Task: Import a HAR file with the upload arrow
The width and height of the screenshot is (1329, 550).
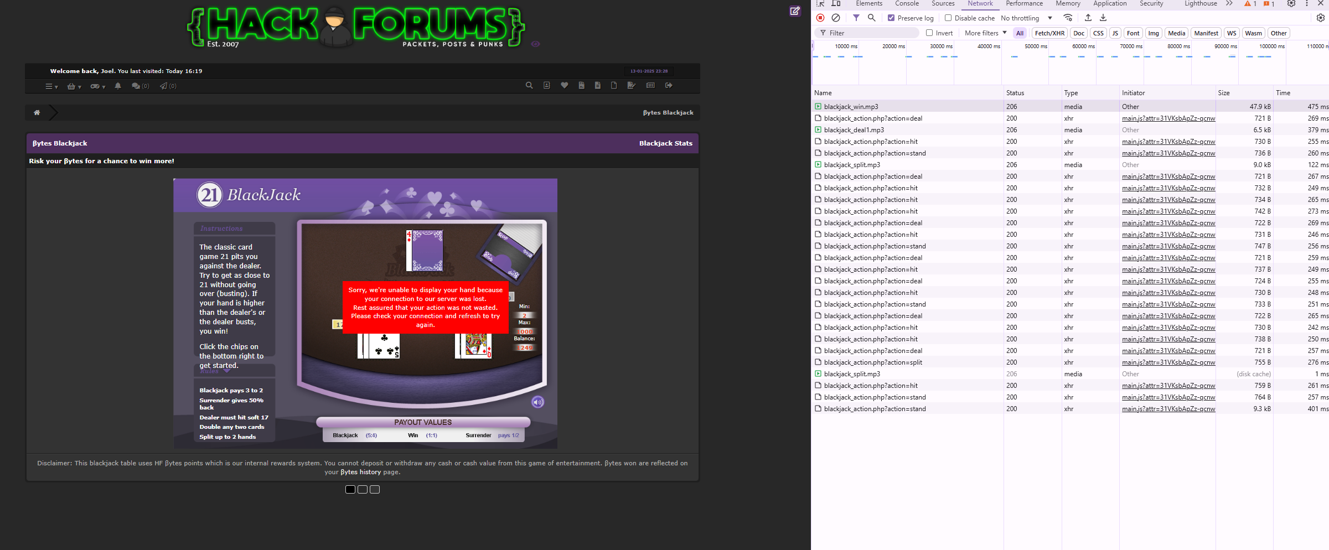Action: [1088, 18]
